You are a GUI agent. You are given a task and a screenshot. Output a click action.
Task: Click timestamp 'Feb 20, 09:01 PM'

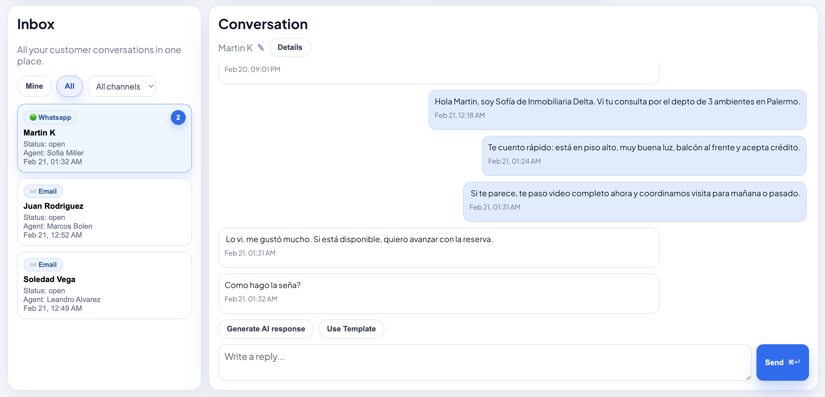(x=252, y=69)
